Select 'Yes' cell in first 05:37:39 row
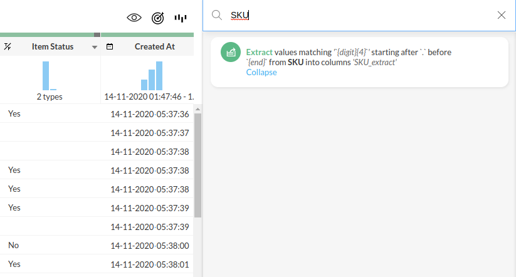 coord(14,208)
